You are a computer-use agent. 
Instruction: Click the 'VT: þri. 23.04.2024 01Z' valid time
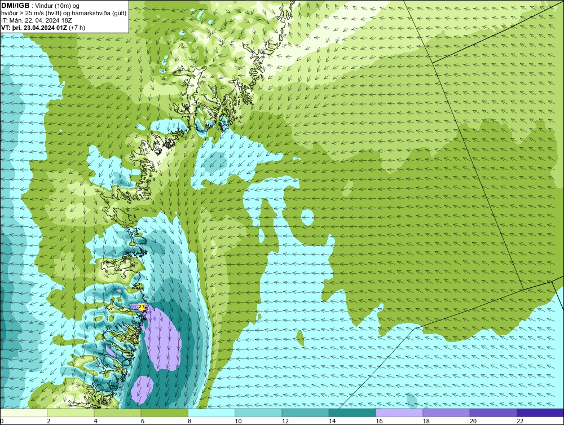(x=34, y=28)
